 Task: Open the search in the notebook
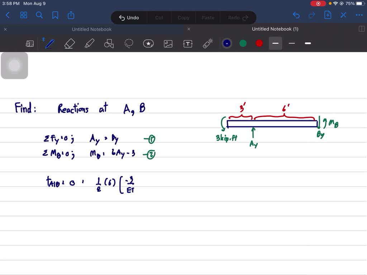(x=39, y=15)
